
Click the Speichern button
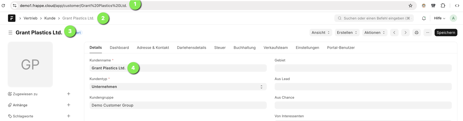pyautogui.click(x=446, y=32)
